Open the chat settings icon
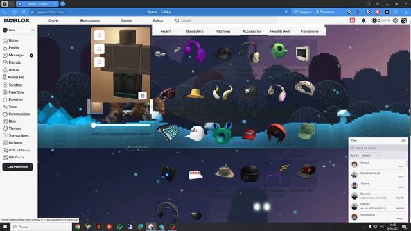411x231 pixels. click(x=404, y=141)
